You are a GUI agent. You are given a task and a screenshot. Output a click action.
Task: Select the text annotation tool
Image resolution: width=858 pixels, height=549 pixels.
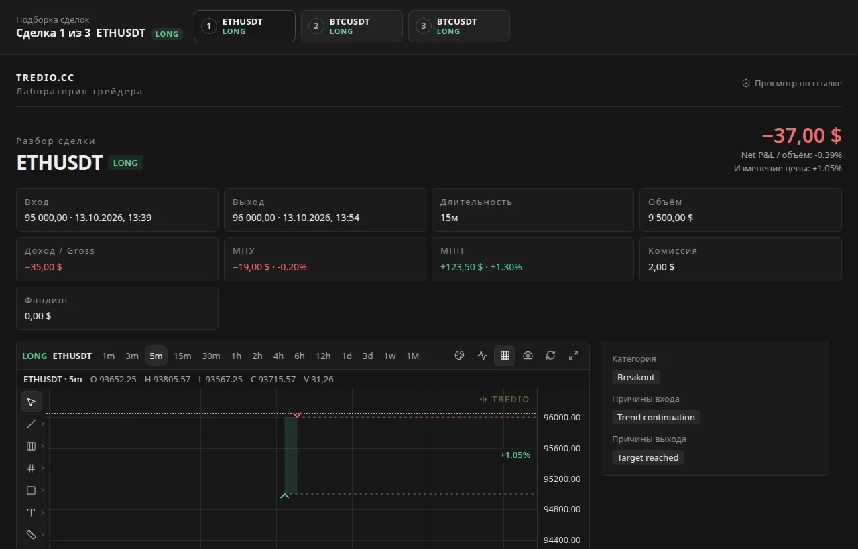click(x=31, y=512)
